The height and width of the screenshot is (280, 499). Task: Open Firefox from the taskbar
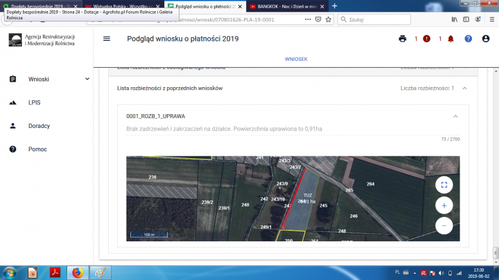pyautogui.click(x=78, y=272)
